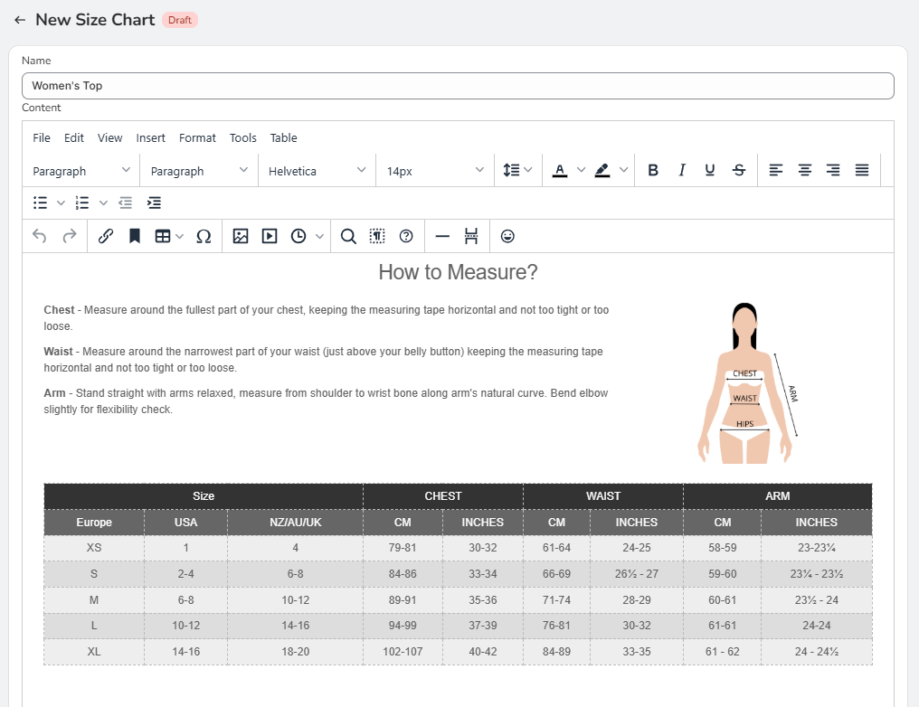Justify the text
Image resolution: width=919 pixels, height=707 pixels.
click(861, 170)
